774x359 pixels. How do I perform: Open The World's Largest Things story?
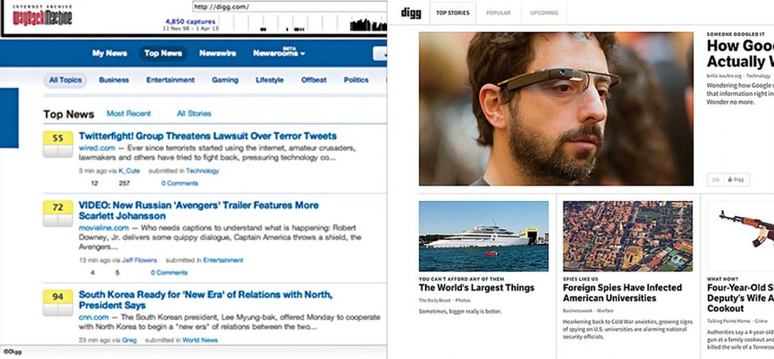(477, 287)
